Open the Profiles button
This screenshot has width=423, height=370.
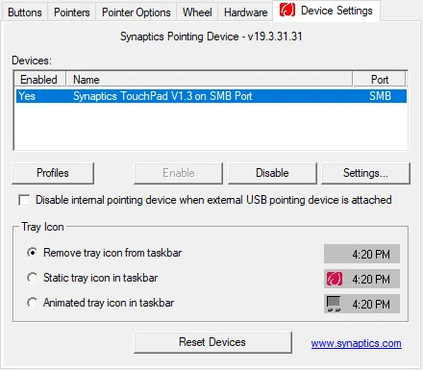pos(53,173)
